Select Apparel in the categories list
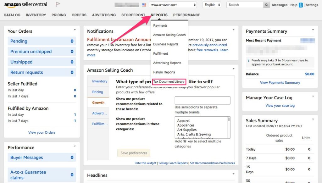This screenshot has height=183, width=322. point(183,121)
